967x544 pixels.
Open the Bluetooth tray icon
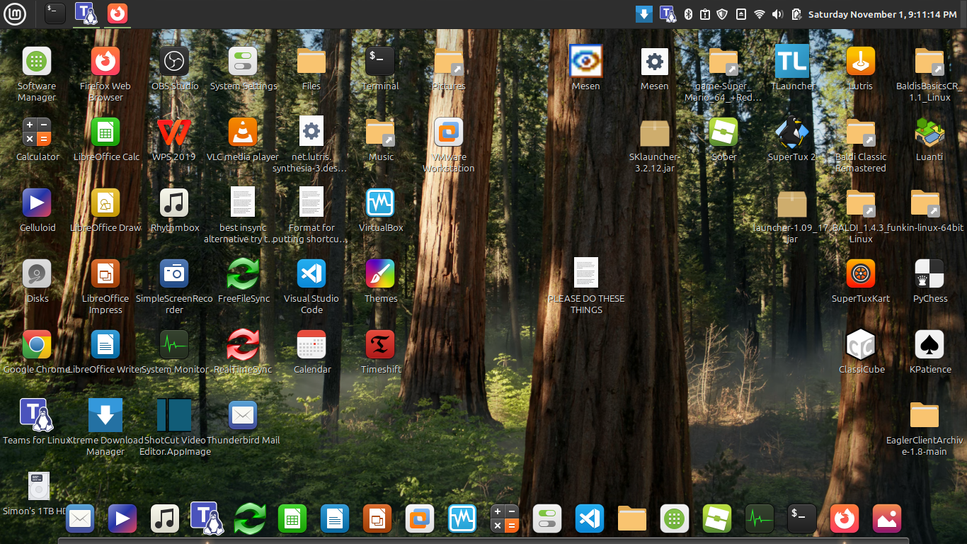pos(688,14)
